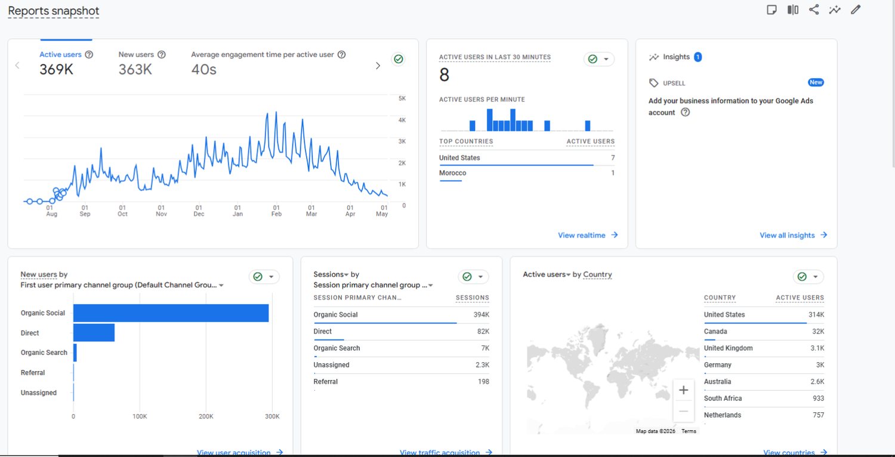Open data quality dropdown on realtime card

pos(599,59)
